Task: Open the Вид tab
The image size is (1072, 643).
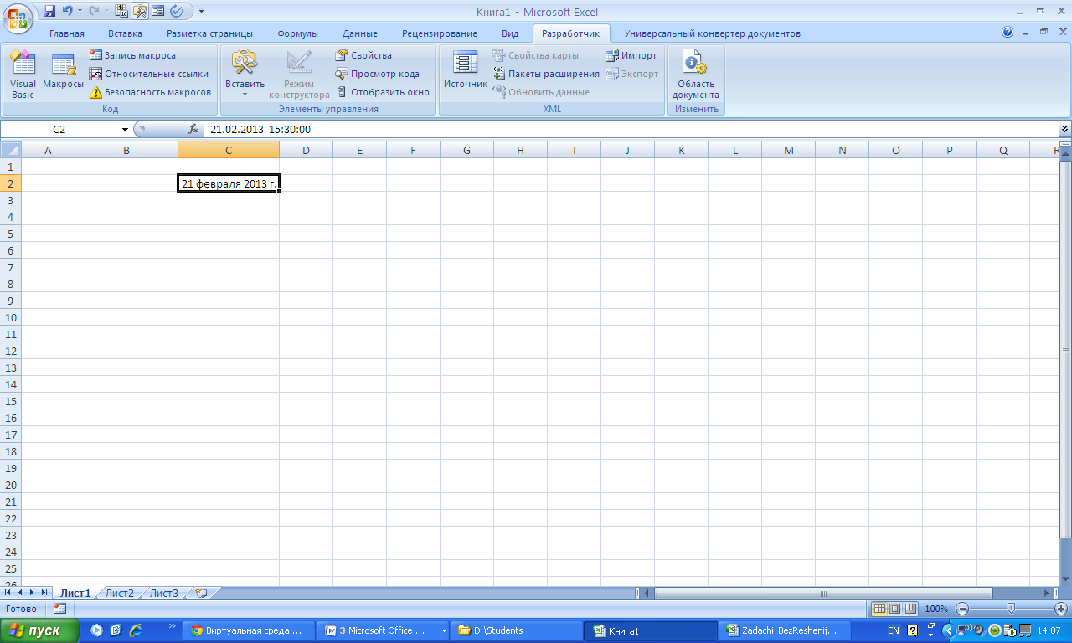Action: click(510, 33)
